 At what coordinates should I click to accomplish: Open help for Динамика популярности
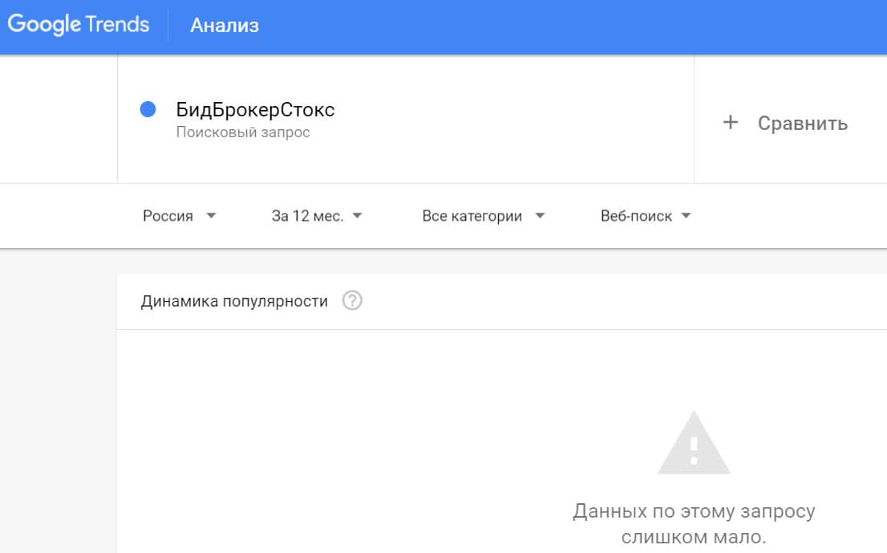pyautogui.click(x=352, y=302)
